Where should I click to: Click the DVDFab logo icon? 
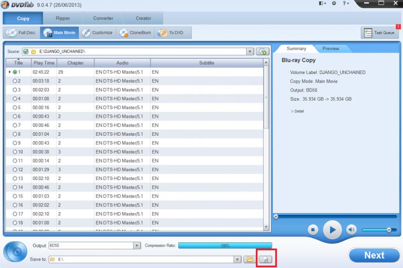pos(5,5)
